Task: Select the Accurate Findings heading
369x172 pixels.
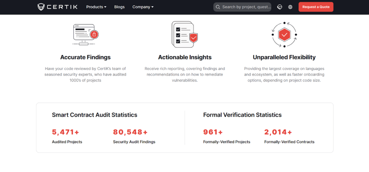Action: tap(85, 57)
